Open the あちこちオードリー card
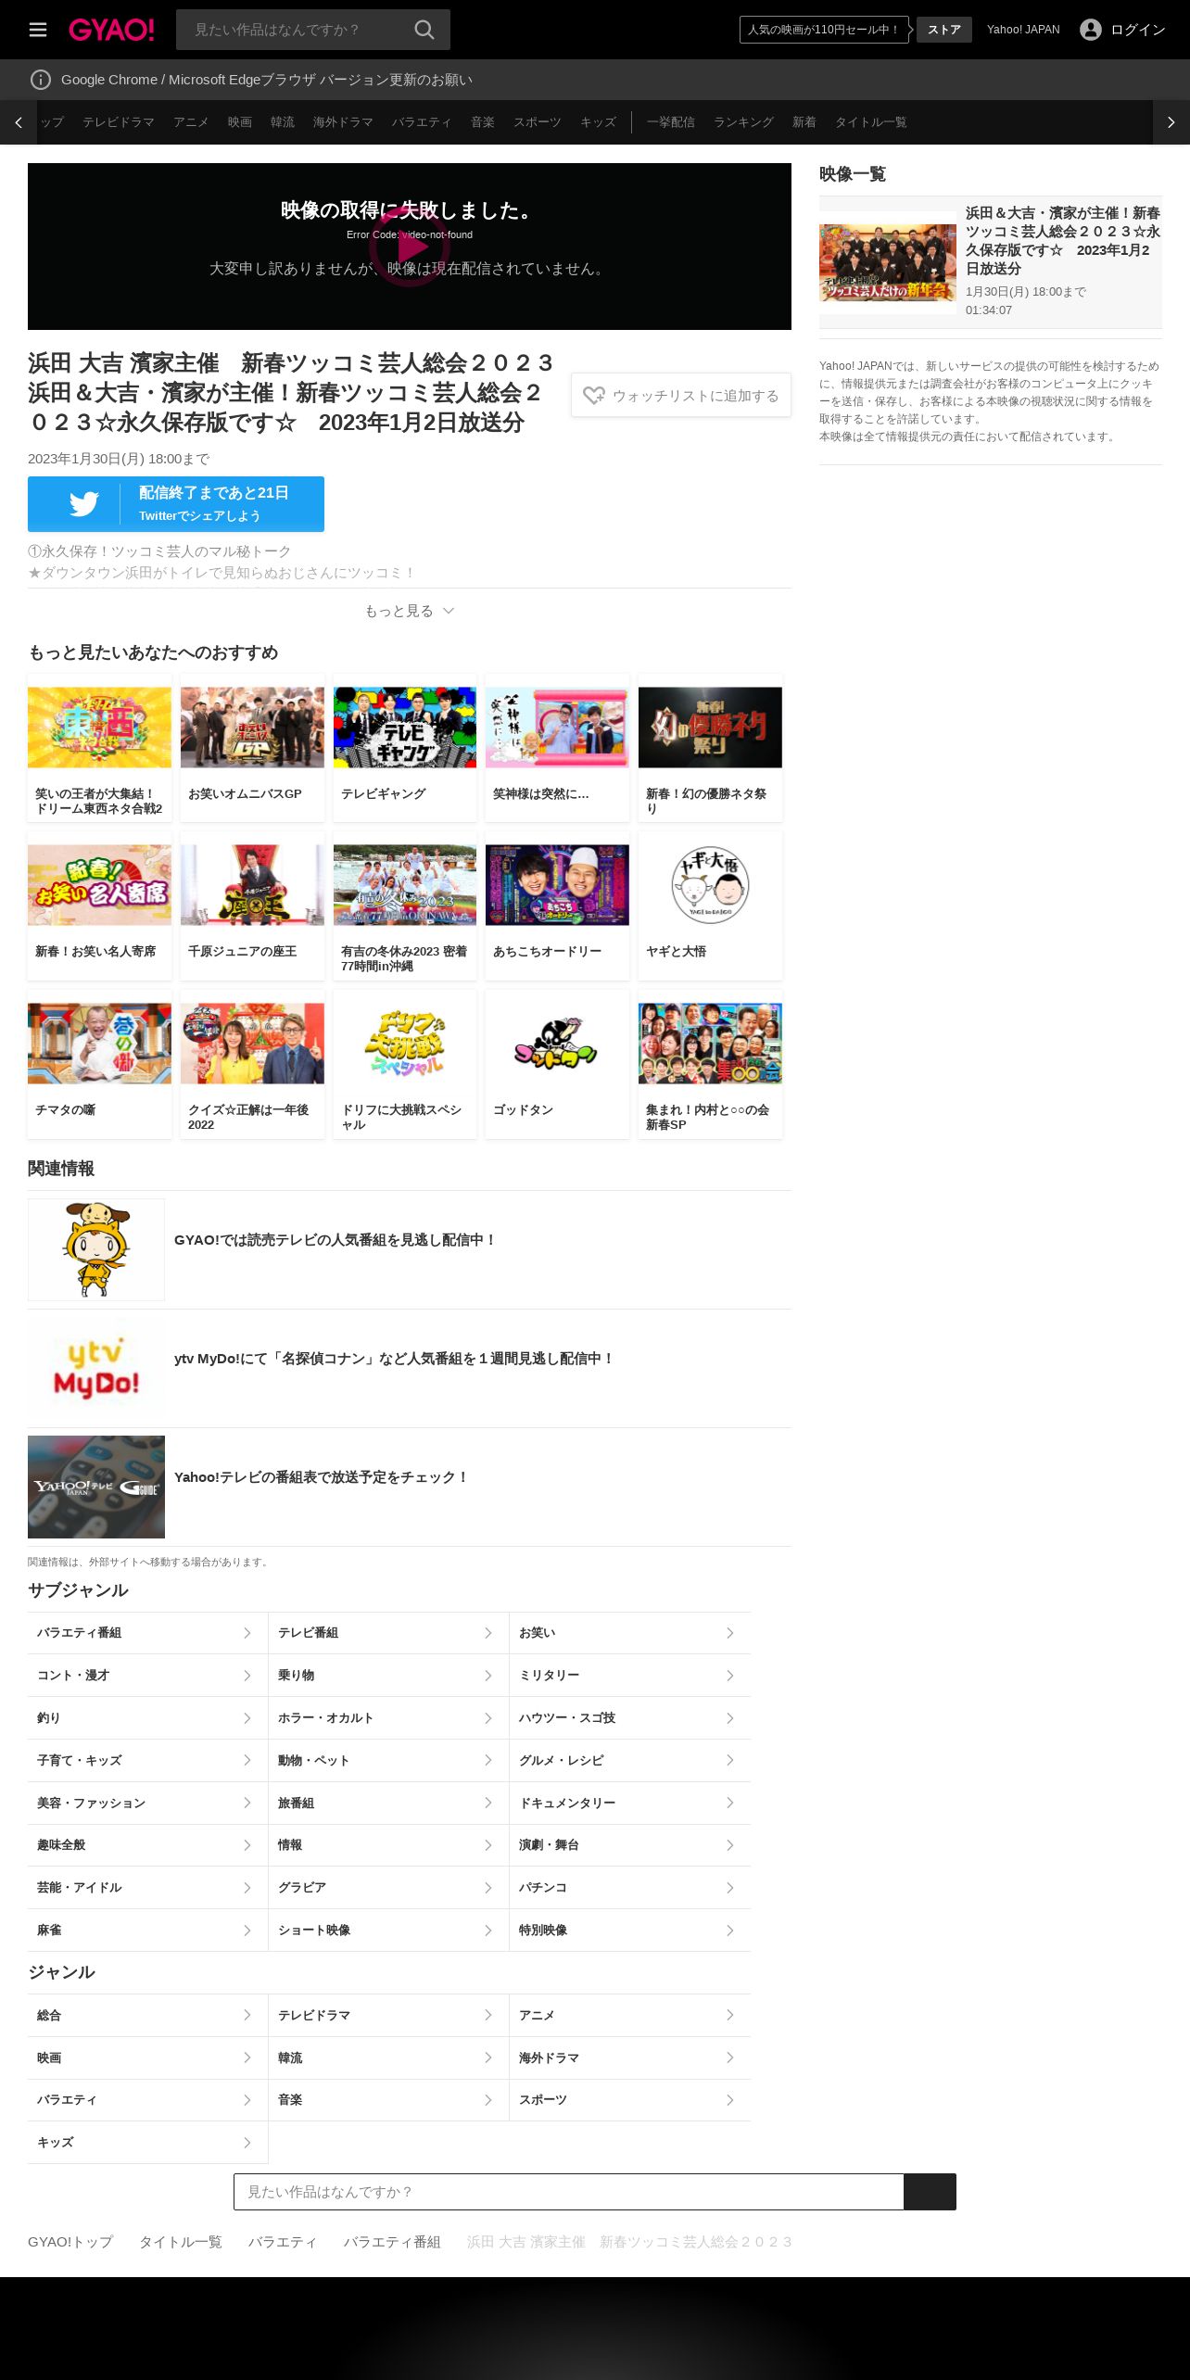This screenshot has height=2380, width=1190. pos(557,905)
